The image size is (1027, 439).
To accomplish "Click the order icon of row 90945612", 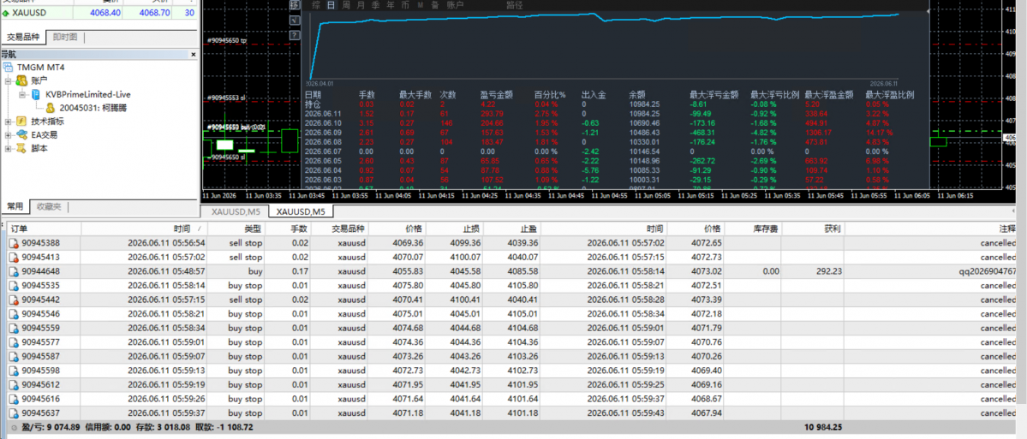I will (13, 385).
